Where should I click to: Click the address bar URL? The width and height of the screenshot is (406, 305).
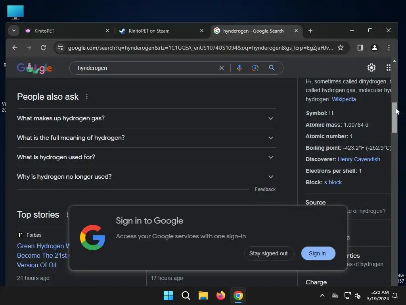(200, 48)
